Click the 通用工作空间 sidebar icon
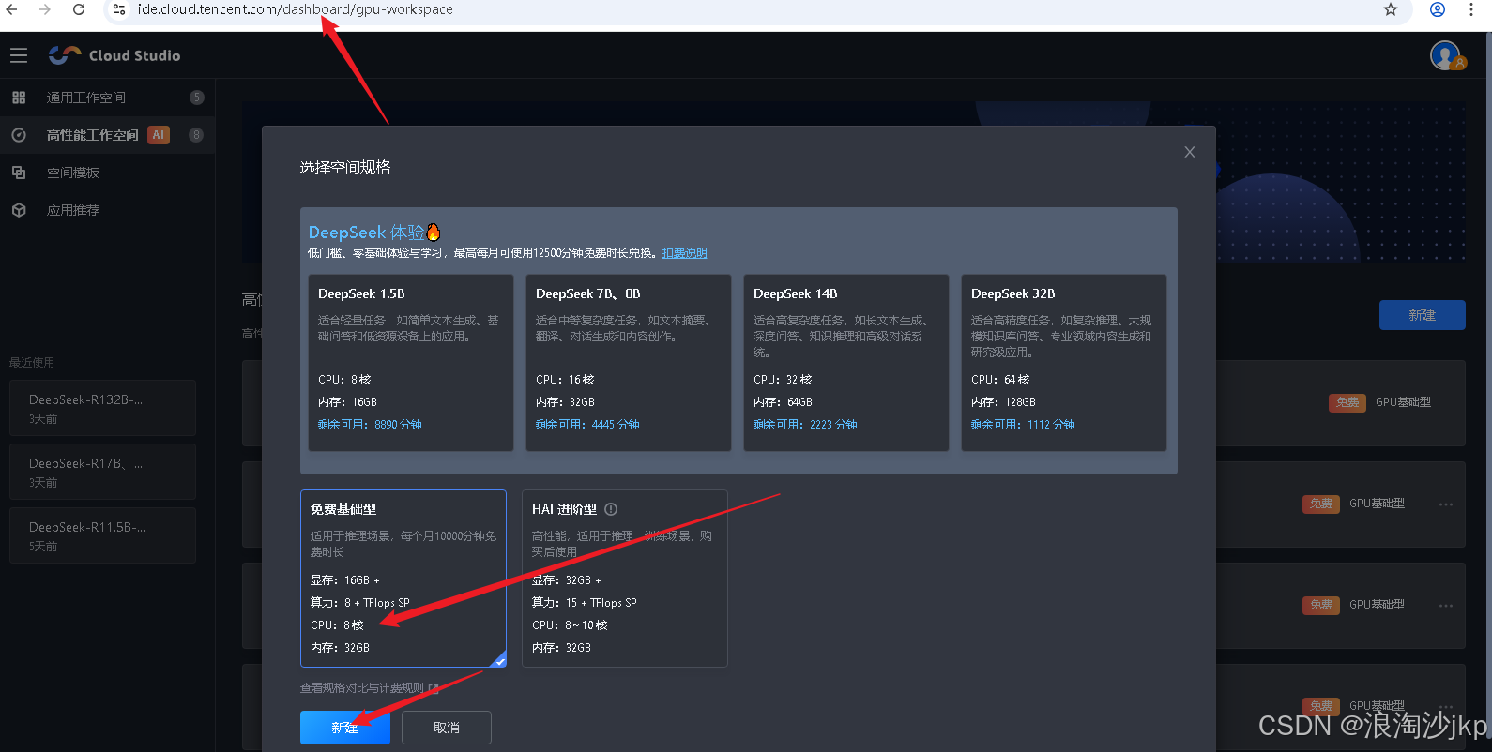This screenshot has height=752, width=1492. (19, 98)
